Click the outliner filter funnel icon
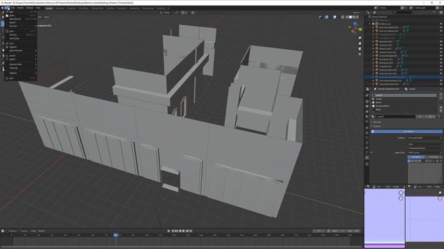Image resolution: width=444 pixels, height=249 pixels. pos(434,12)
